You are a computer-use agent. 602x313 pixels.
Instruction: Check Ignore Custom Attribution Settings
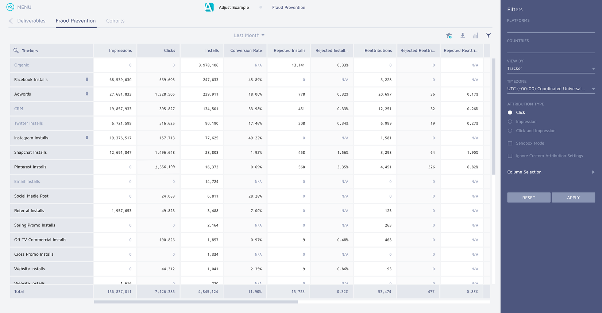point(510,156)
